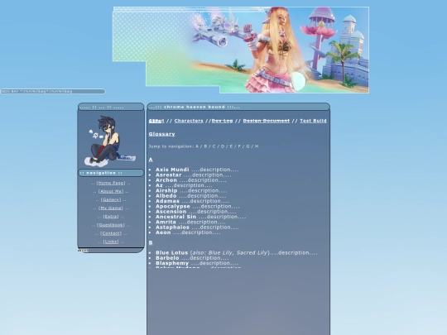Click the glossary term 'Albedo'
The width and height of the screenshot is (447, 335).
166,196
